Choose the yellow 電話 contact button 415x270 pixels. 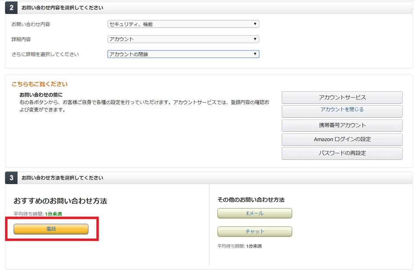pyautogui.click(x=51, y=229)
